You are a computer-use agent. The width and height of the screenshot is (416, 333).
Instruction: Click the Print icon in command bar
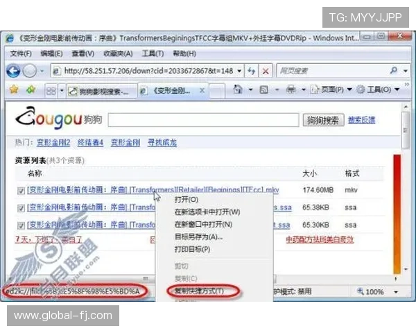point(291,89)
